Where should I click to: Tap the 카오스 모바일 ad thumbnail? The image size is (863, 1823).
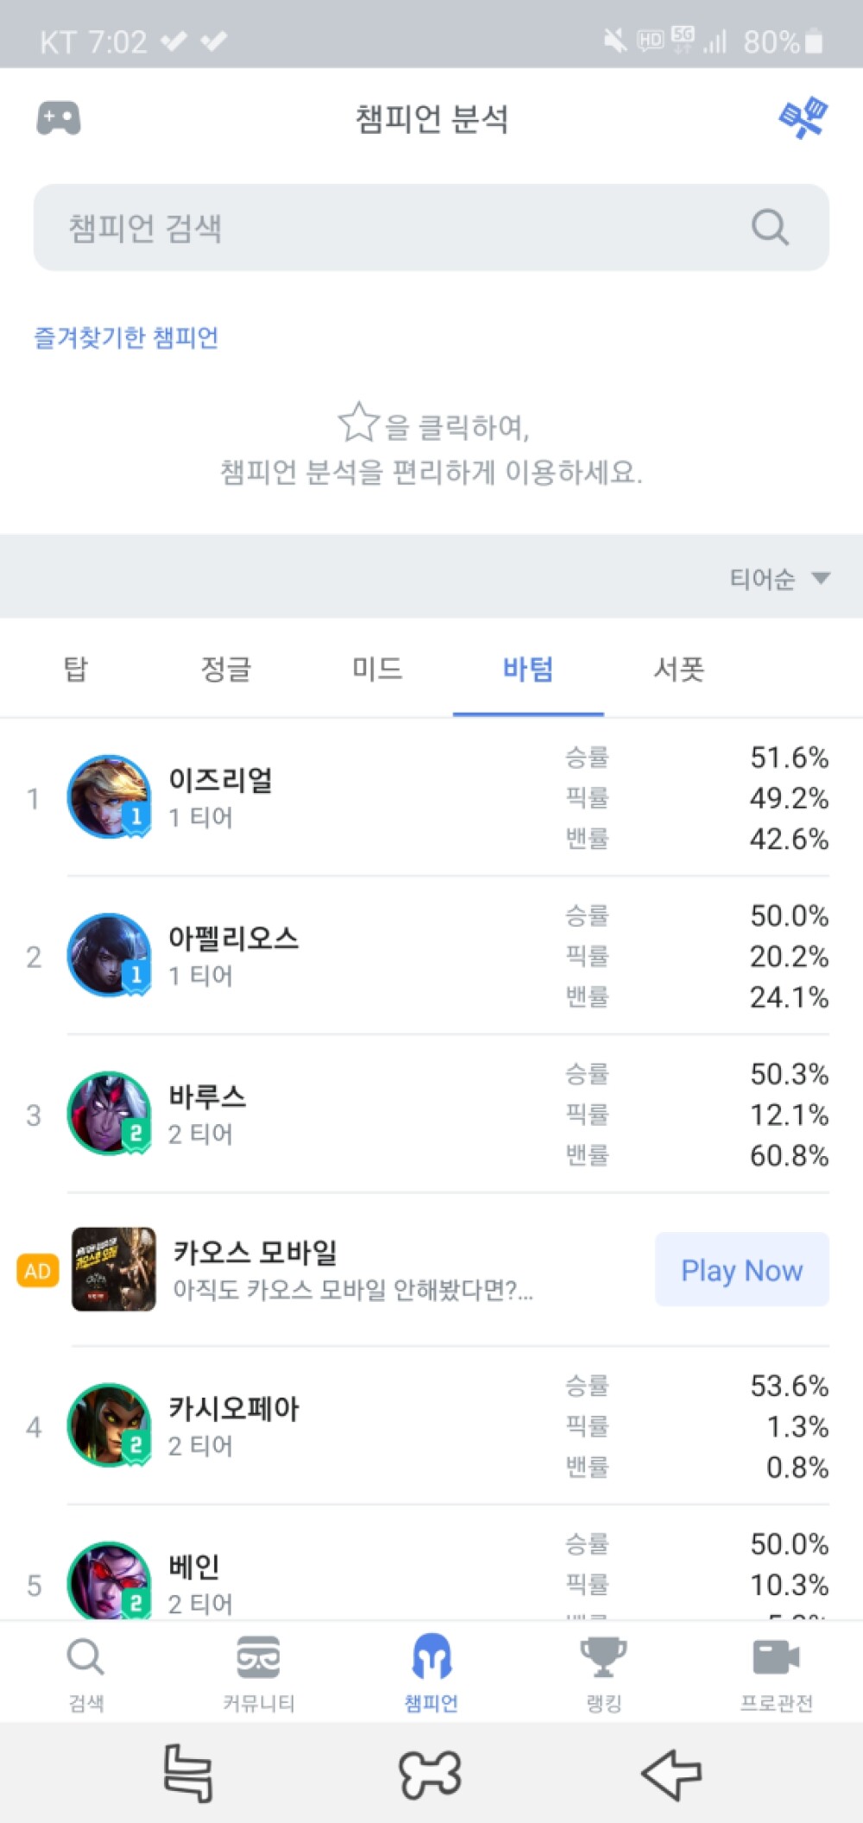point(113,1269)
